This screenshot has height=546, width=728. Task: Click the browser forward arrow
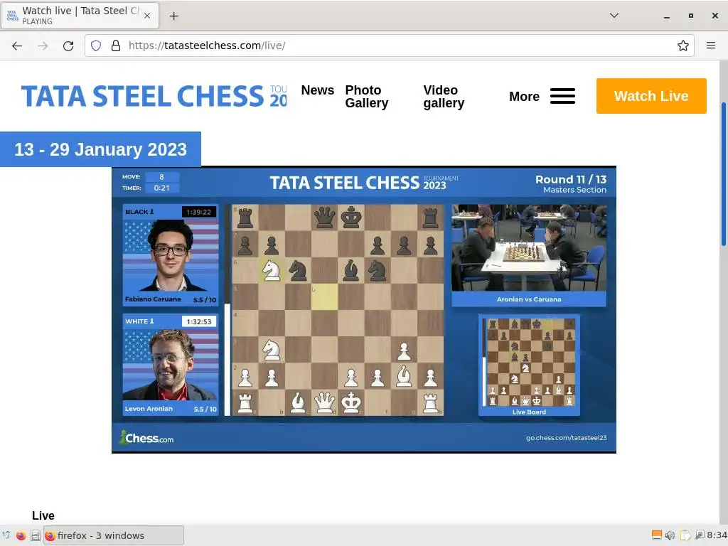pos(43,45)
